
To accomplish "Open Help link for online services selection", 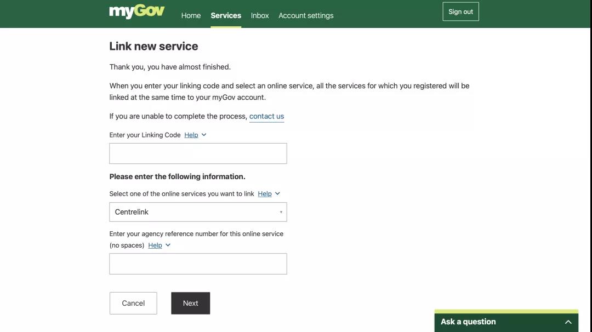I will 265,193.
